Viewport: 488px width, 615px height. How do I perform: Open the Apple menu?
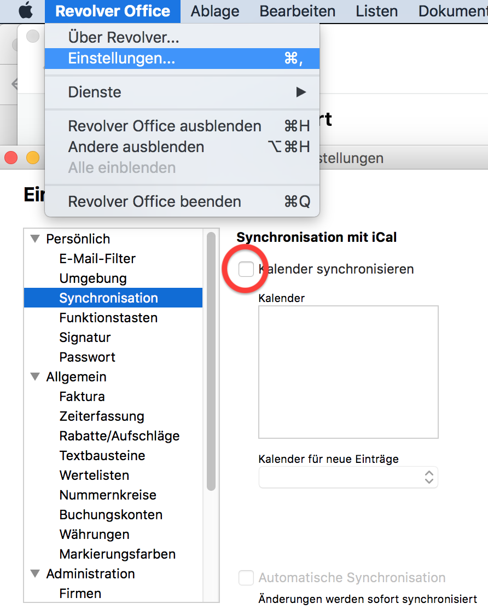tap(26, 11)
